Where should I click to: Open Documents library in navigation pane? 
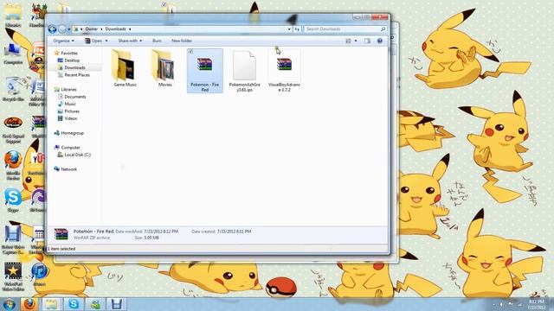pyautogui.click(x=75, y=97)
